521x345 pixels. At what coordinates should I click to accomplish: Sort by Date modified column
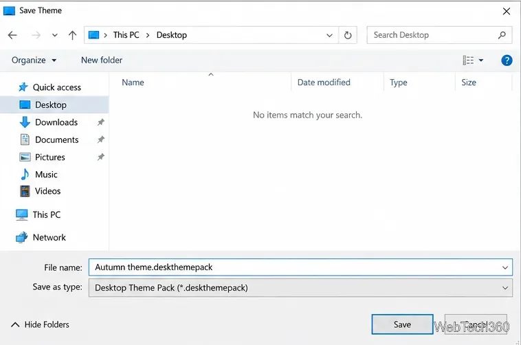click(324, 82)
